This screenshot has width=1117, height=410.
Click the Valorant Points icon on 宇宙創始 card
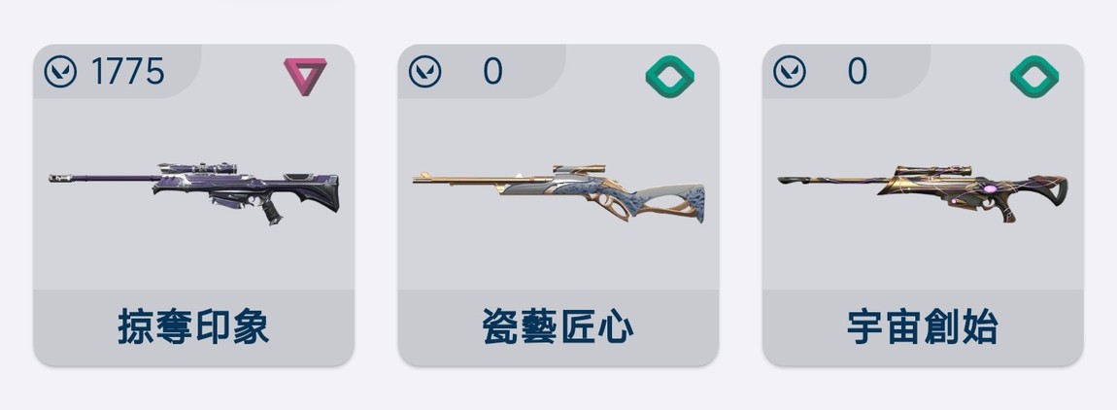790,72
